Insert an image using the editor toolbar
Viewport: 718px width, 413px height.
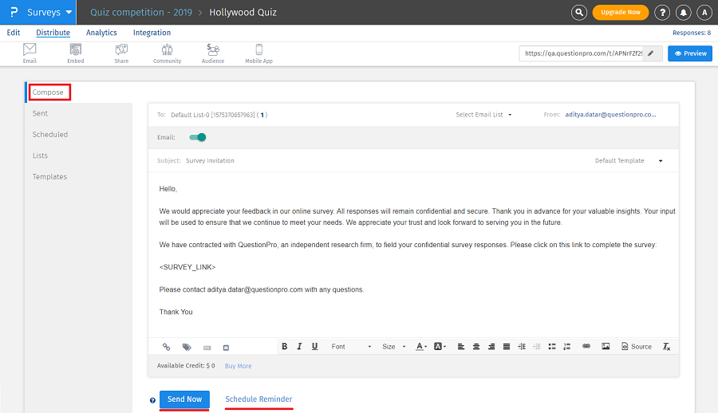(606, 347)
